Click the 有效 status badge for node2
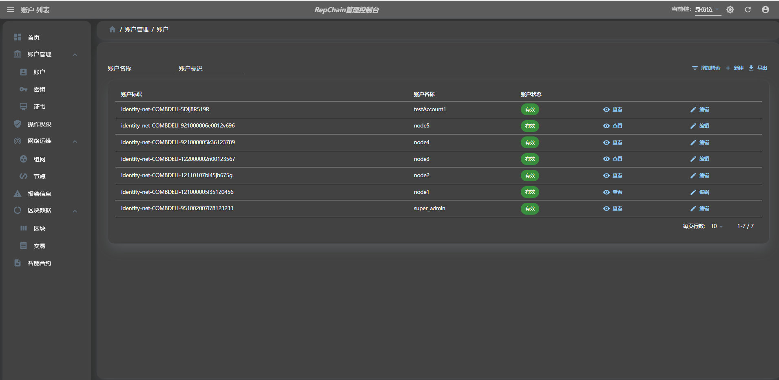Viewport: 779px width, 380px height. 530,176
